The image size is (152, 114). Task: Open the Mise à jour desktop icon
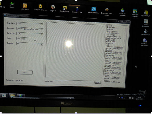[x=25, y=7]
